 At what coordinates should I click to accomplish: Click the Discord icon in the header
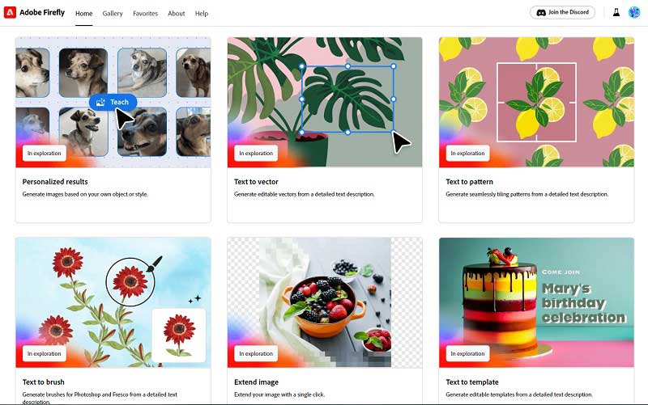(x=541, y=12)
